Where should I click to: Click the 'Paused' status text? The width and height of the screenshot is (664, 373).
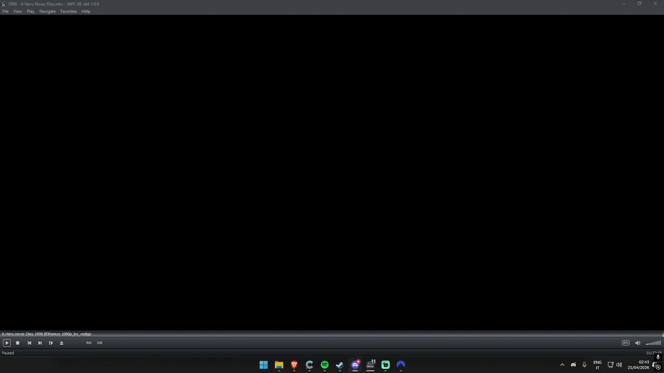pos(8,353)
